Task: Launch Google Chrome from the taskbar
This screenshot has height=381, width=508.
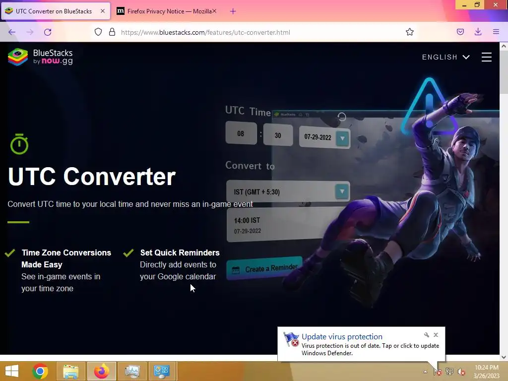Action: pyautogui.click(x=40, y=371)
